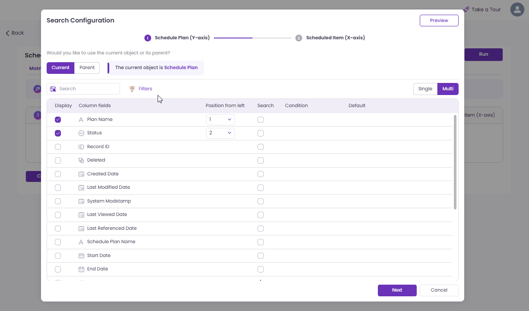Viewport: 529px width, 311px height.
Task: Open the user profile avatar
Action: 517,10
